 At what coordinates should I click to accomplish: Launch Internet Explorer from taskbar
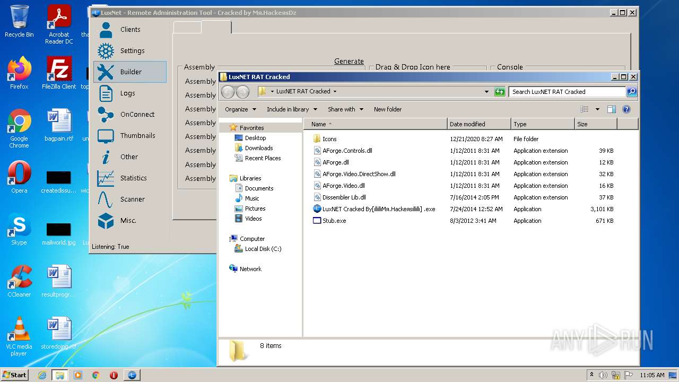tap(42, 375)
